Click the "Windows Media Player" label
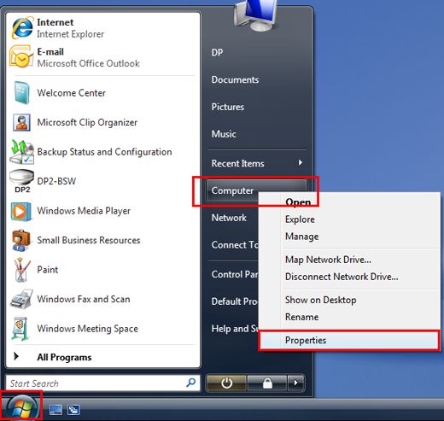444x421 pixels. click(x=84, y=211)
